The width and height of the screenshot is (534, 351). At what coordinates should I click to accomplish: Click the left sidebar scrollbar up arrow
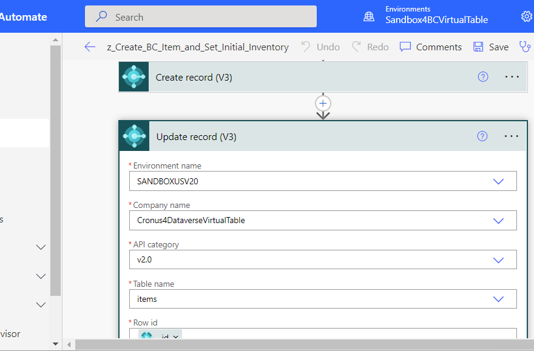tap(55, 40)
